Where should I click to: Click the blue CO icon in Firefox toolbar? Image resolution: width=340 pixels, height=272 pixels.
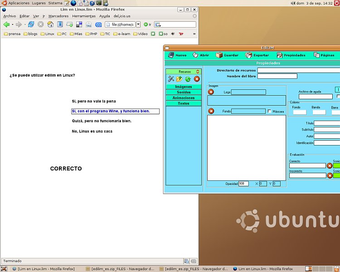pos(98,24)
